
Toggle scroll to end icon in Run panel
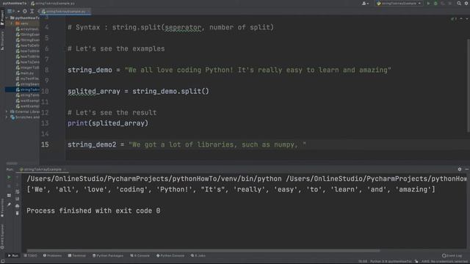click(18, 199)
